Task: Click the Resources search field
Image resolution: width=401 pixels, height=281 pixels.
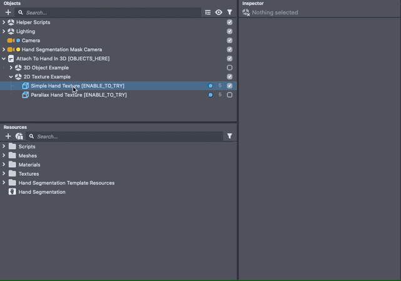Action: (x=125, y=136)
